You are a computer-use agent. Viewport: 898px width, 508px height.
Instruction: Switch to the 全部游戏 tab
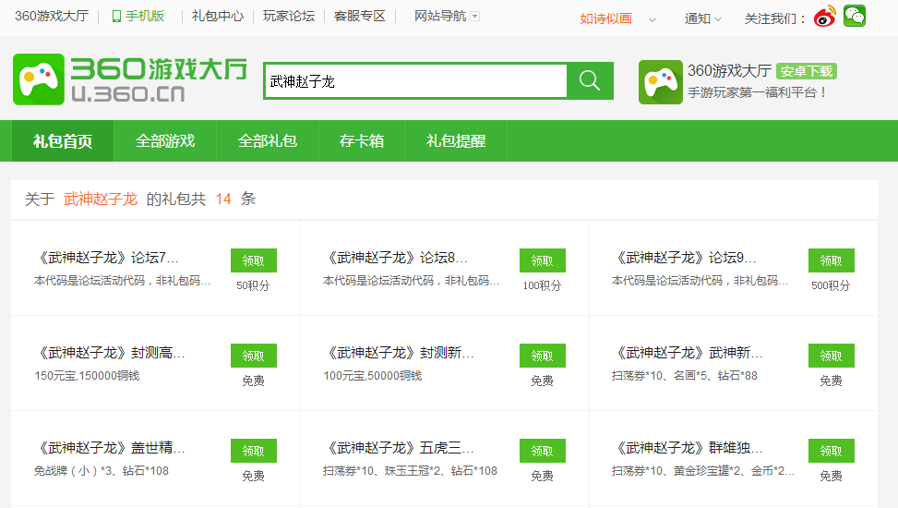point(165,141)
